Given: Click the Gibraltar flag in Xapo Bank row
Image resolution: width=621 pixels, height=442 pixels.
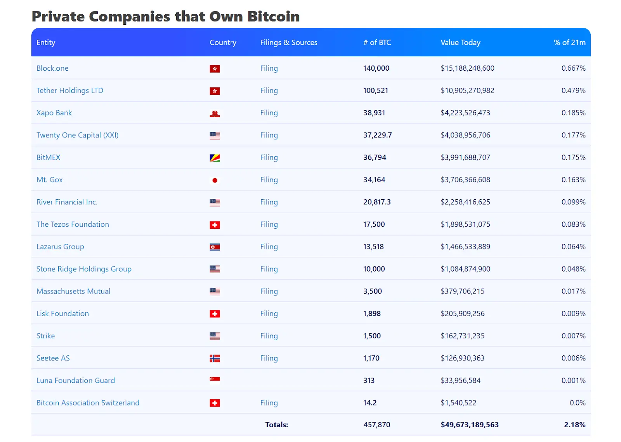Looking at the screenshot, I should [215, 113].
